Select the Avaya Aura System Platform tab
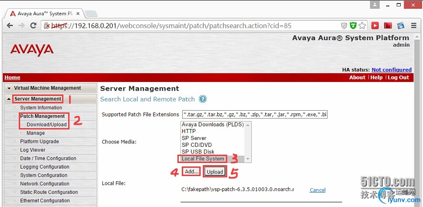 pyautogui.click(x=45, y=14)
